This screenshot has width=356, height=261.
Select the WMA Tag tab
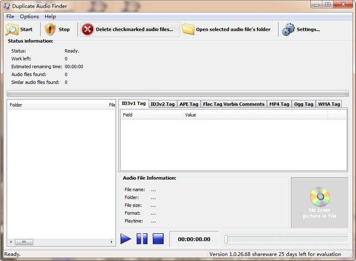point(329,104)
